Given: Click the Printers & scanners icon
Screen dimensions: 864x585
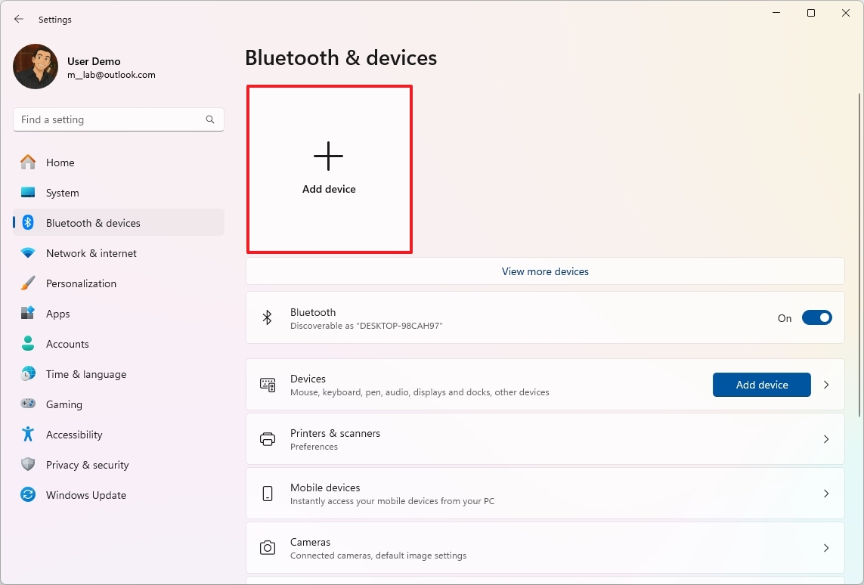Looking at the screenshot, I should pos(267,438).
